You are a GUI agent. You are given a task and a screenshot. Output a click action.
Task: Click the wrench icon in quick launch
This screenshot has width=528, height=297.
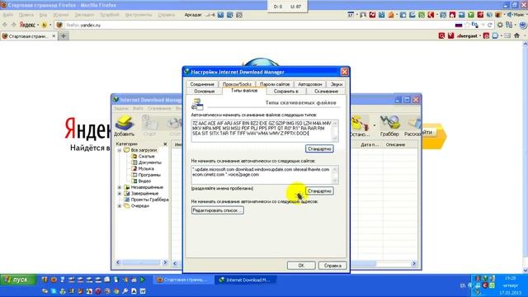point(125,291)
